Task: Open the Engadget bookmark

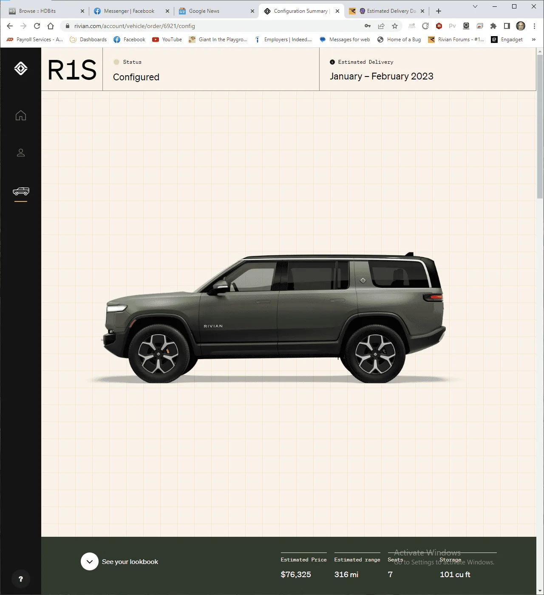Action: [x=507, y=40]
